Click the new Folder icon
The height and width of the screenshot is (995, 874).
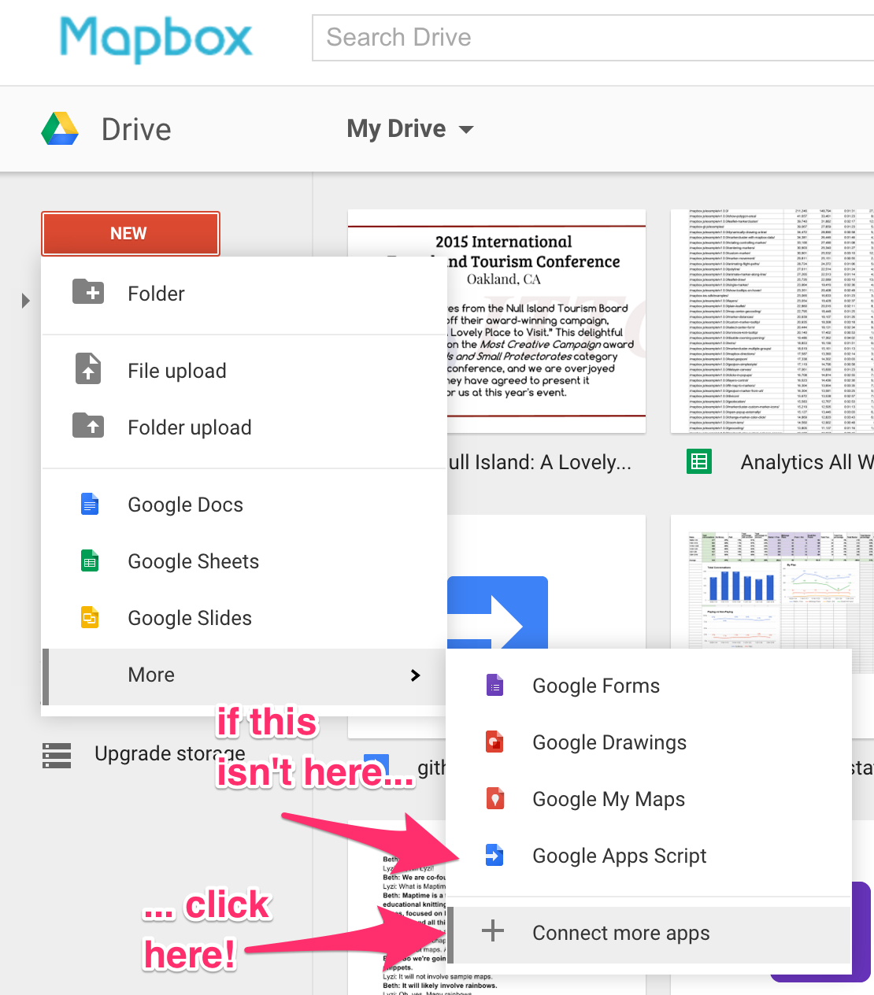88,292
